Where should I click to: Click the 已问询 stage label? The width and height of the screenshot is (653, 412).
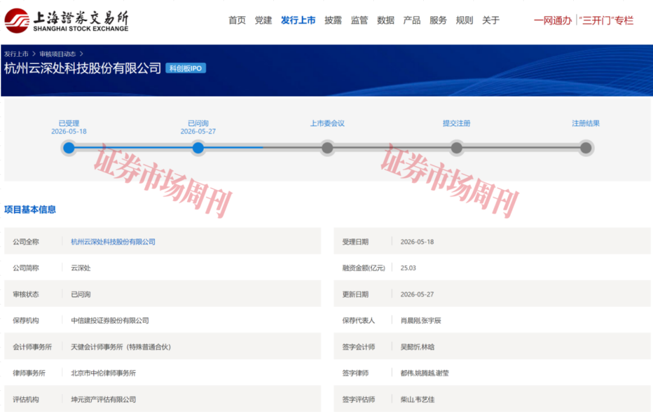198,123
